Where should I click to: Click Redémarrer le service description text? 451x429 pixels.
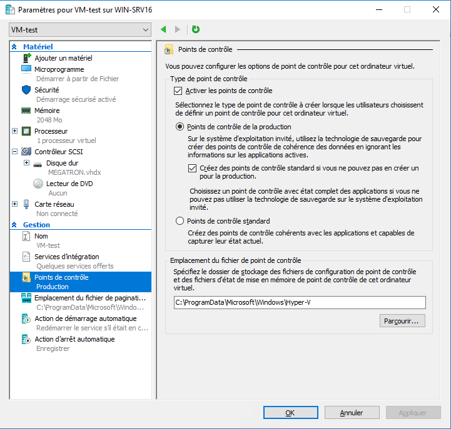coord(92,328)
